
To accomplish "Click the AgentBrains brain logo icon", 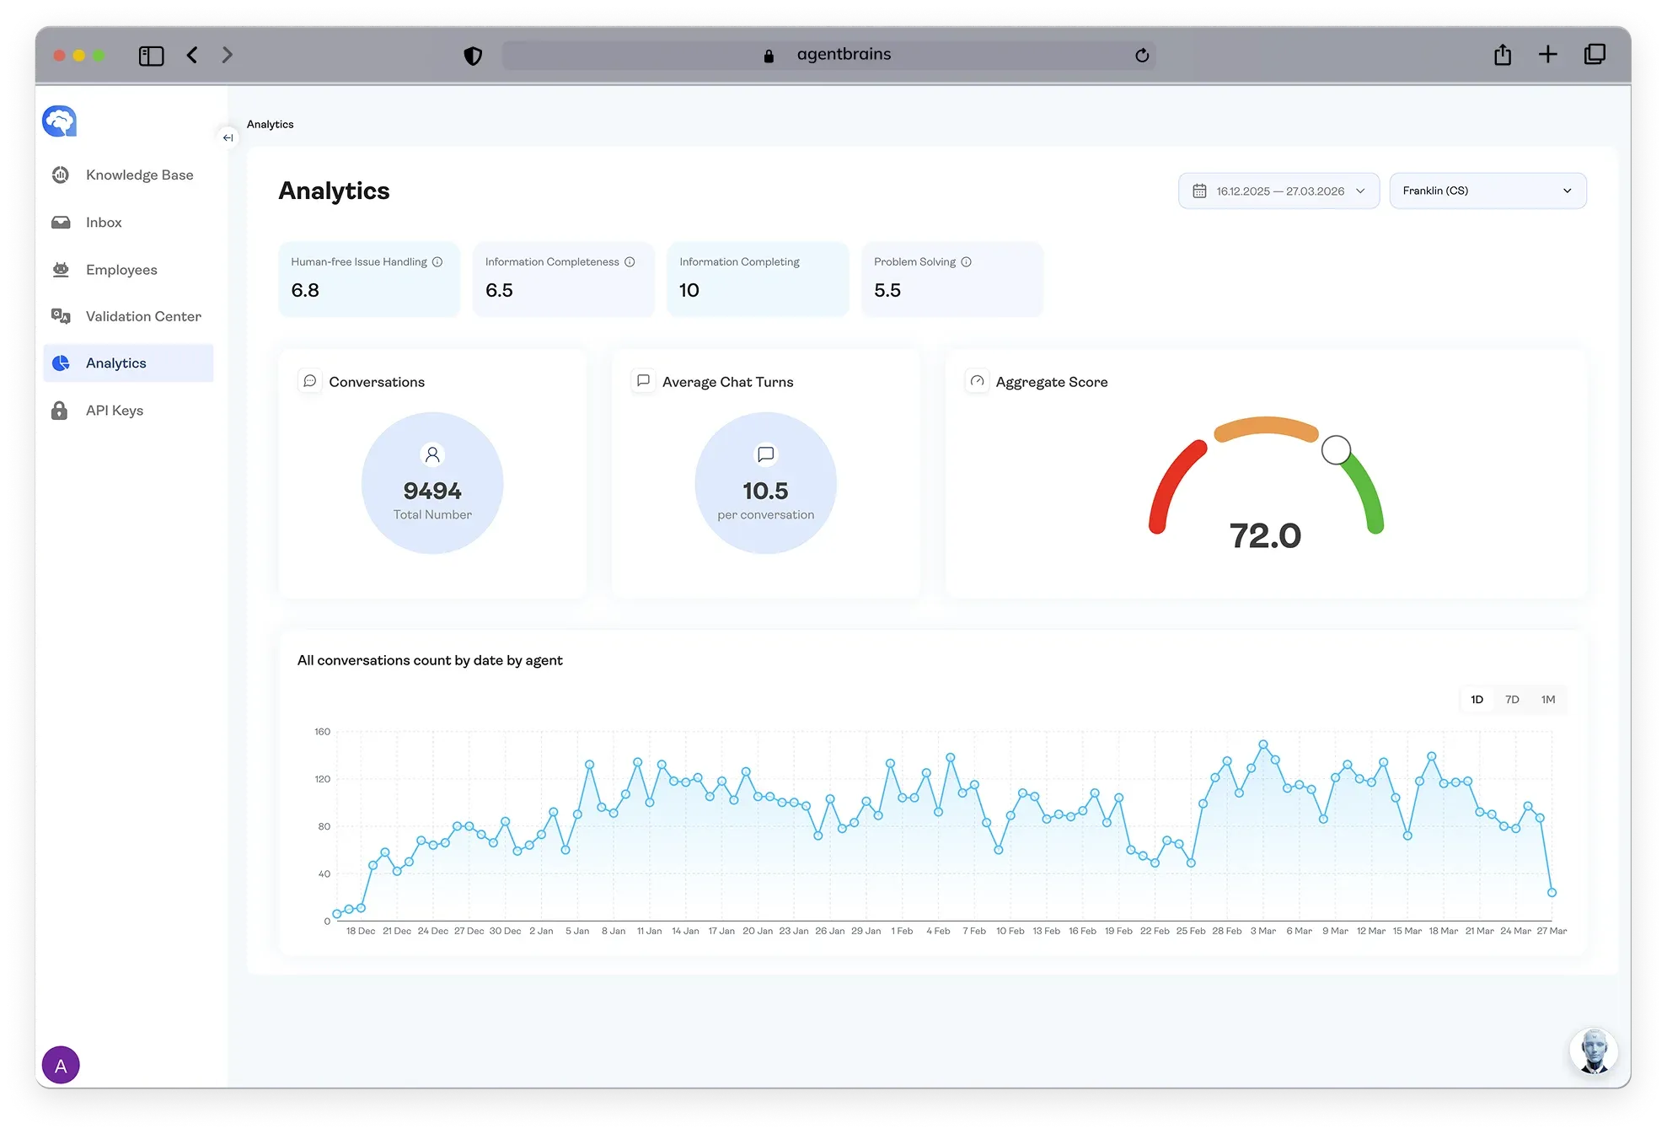I will click(x=60, y=121).
